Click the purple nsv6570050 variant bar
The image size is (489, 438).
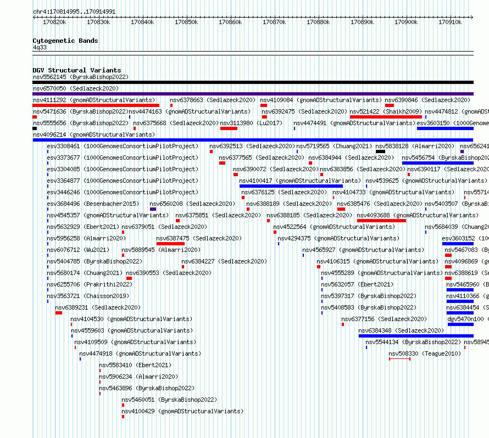[x=253, y=94]
